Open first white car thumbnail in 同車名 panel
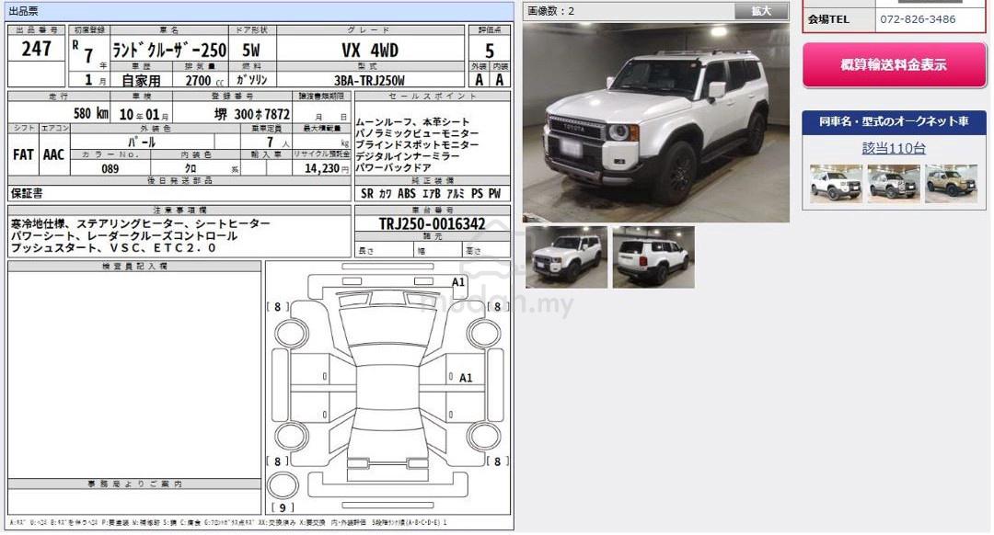The width and height of the screenshot is (994, 535). click(836, 184)
